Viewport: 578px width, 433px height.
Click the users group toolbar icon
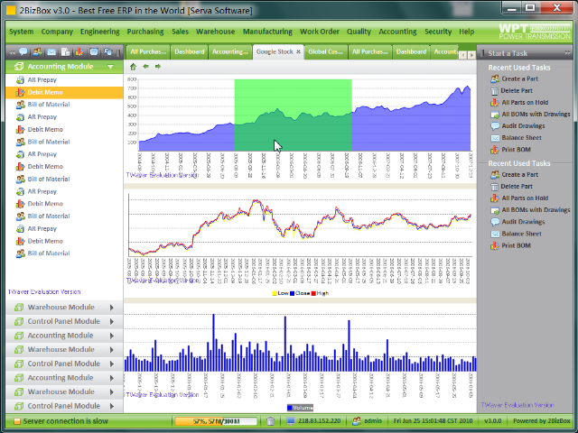point(37,52)
